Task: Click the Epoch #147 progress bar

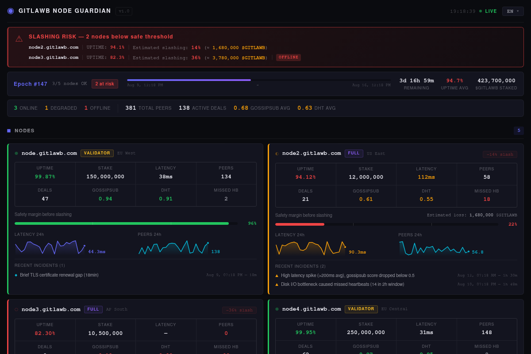Action: (259, 80)
